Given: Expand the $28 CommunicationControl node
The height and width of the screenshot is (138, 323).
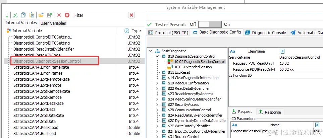Looking at the screenshot, I should coord(157,110).
